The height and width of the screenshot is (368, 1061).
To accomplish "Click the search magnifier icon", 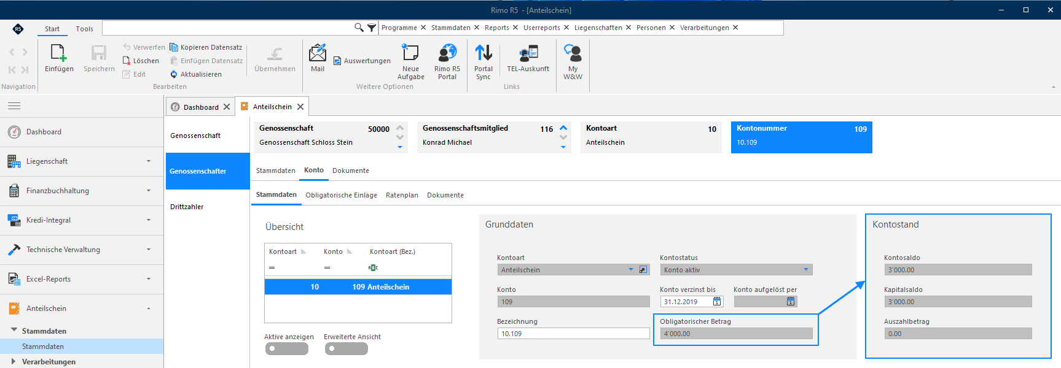I will click(359, 28).
